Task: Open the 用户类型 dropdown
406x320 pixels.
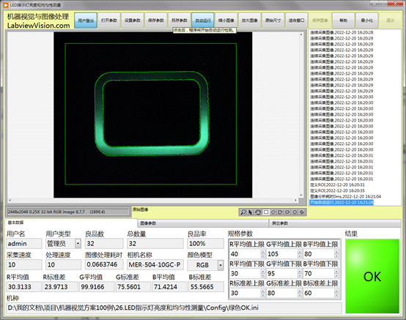Action: (78, 243)
